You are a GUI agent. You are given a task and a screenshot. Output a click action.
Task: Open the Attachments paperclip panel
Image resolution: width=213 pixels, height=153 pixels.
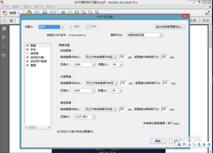point(4,46)
